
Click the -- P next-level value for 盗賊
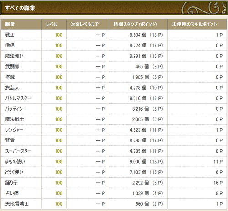click(100, 77)
